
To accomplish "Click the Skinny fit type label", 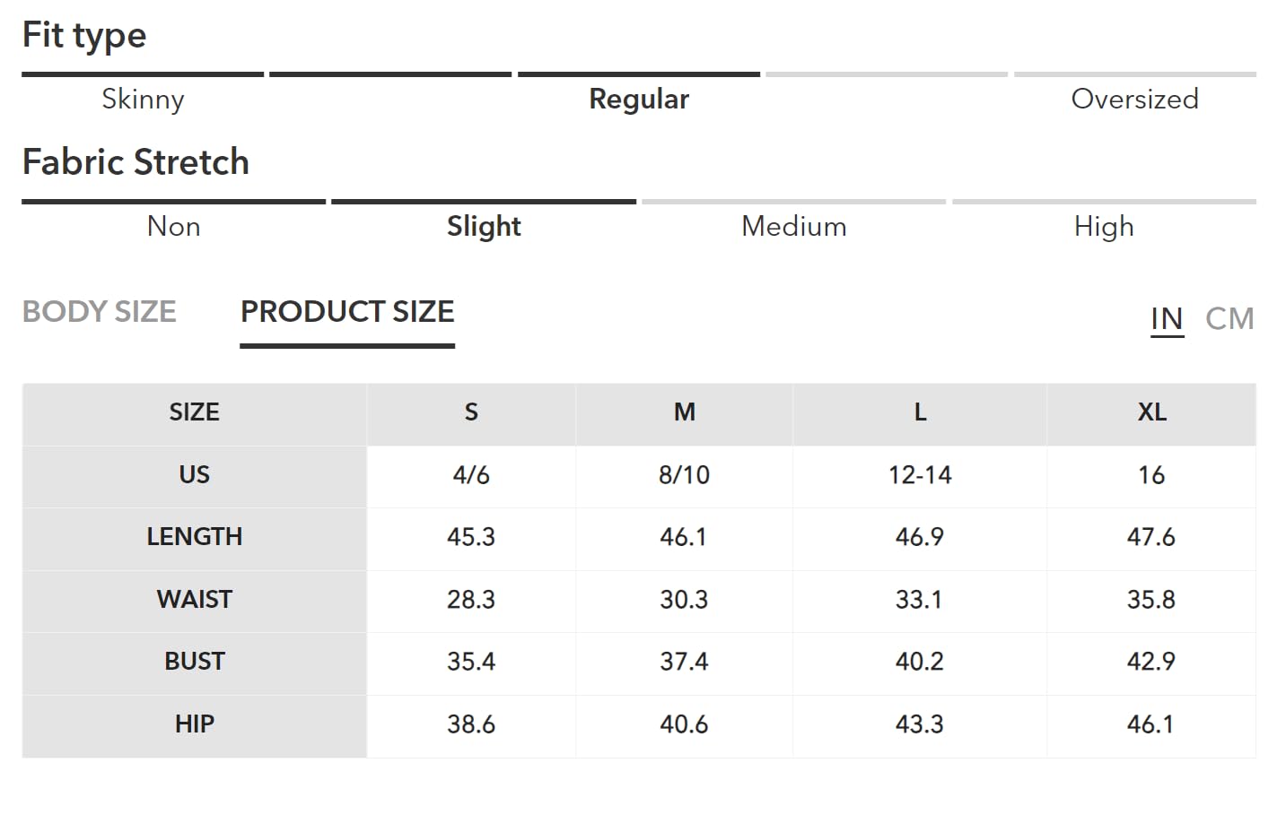I will tap(143, 99).
